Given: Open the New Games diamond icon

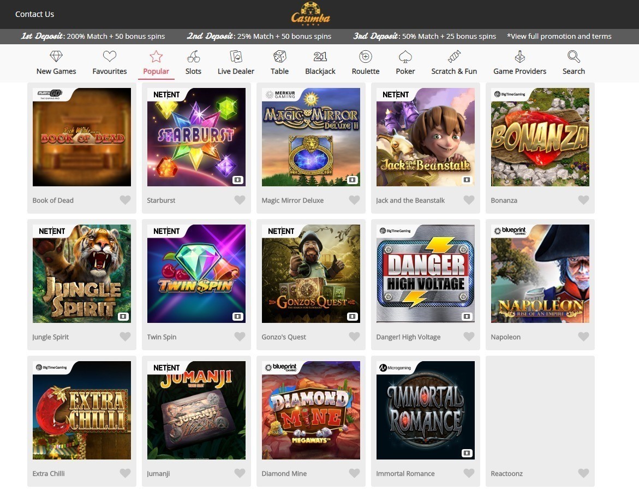Looking at the screenshot, I should 56,56.
